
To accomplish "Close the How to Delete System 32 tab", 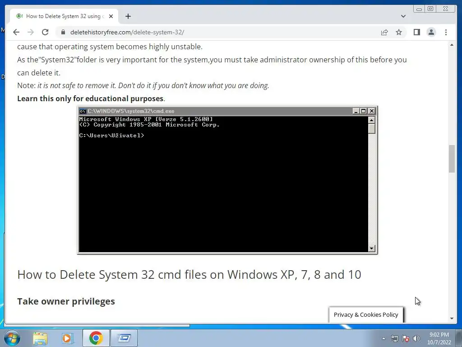I will (111, 16).
